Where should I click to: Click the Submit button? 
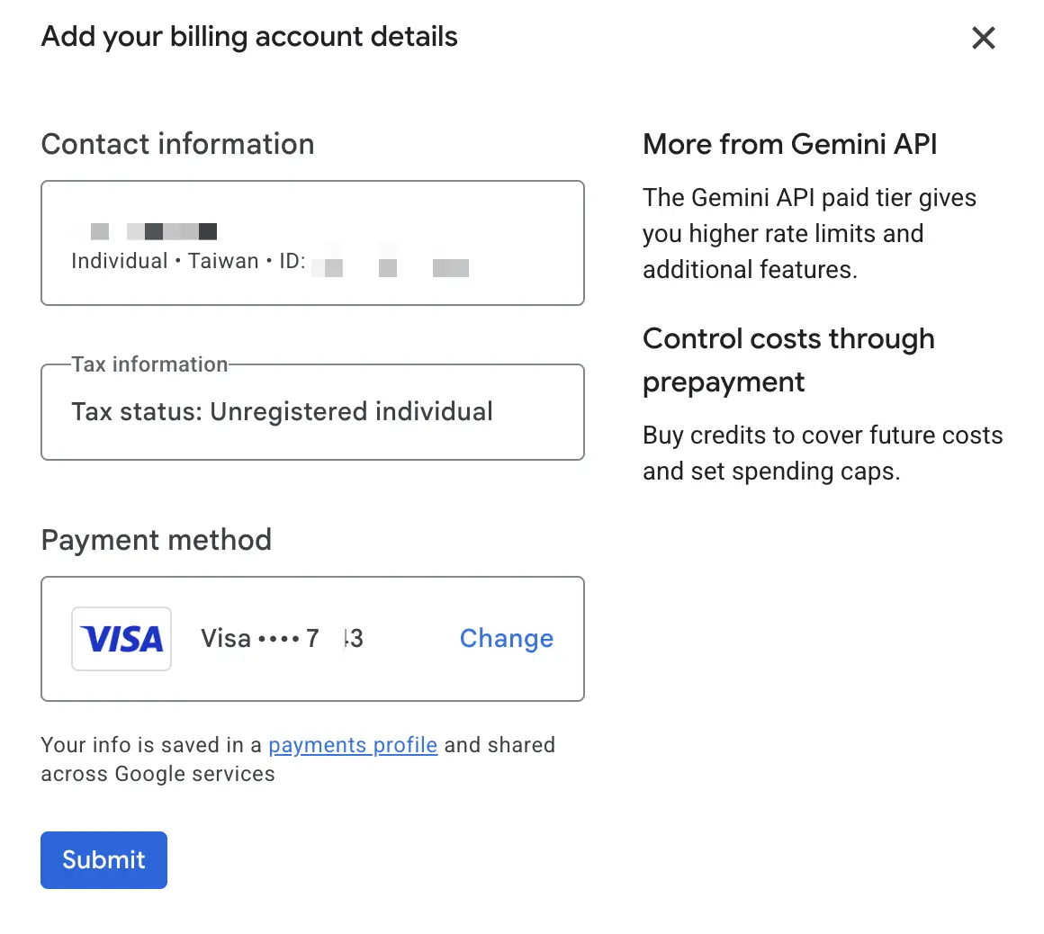[x=103, y=859]
